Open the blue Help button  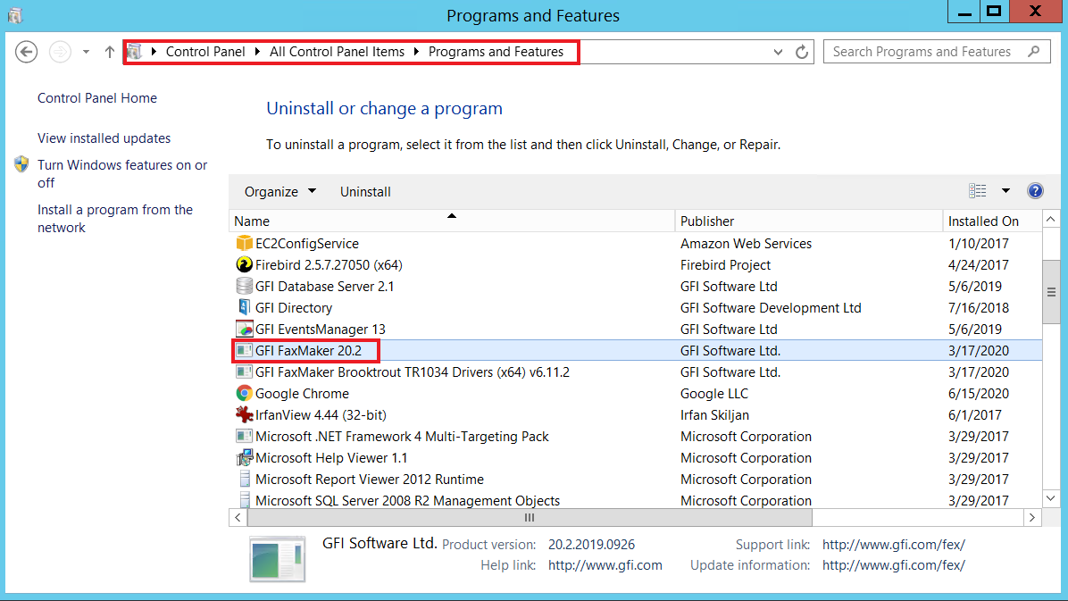tap(1035, 191)
